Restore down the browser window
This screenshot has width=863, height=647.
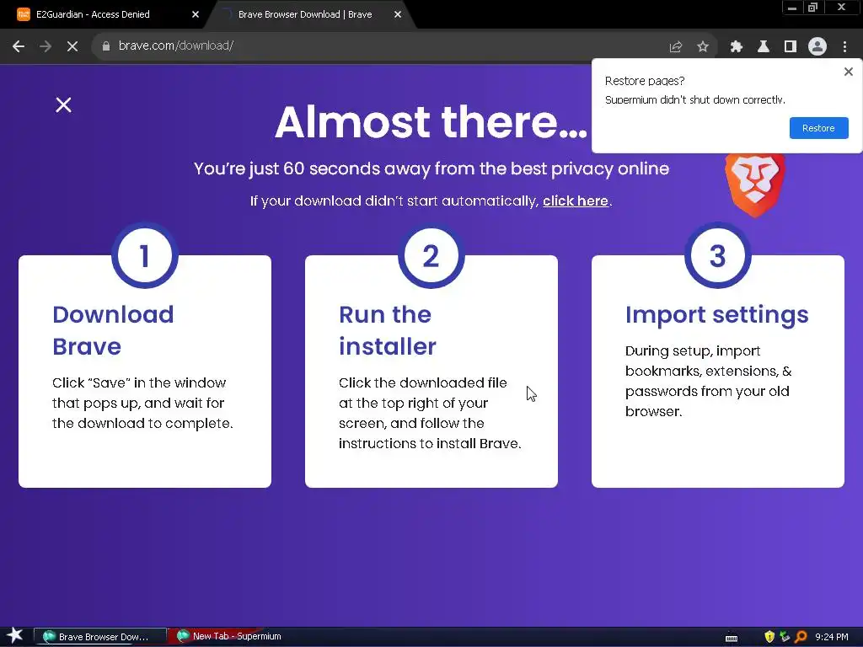pyautogui.click(x=812, y=8)
